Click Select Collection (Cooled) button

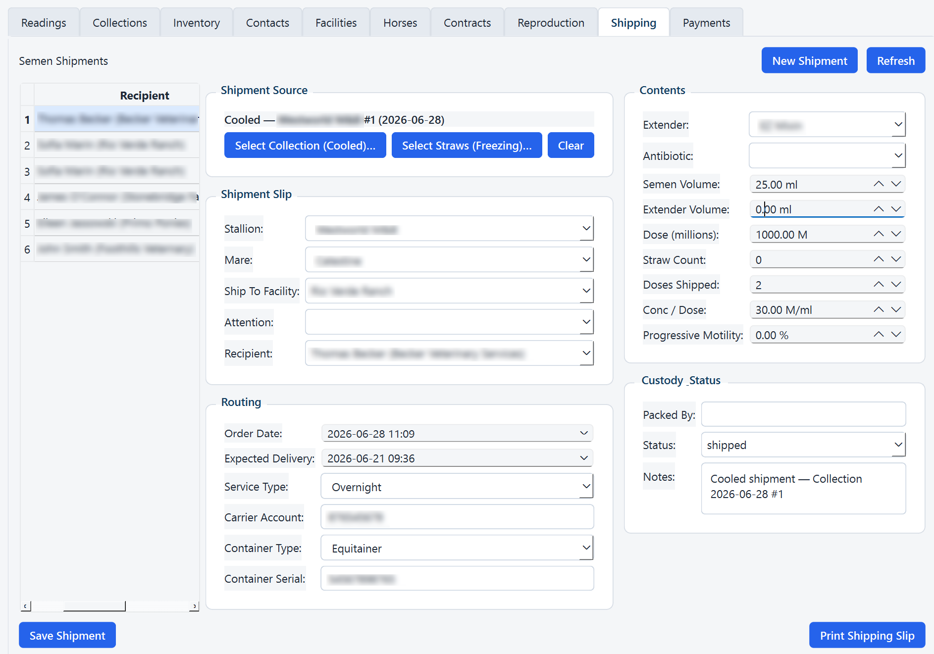coord(305,145)
